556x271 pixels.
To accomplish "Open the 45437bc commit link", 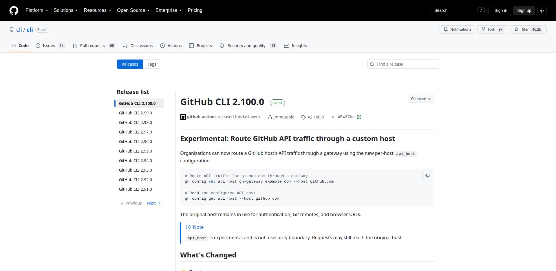I will coord(346,117).
